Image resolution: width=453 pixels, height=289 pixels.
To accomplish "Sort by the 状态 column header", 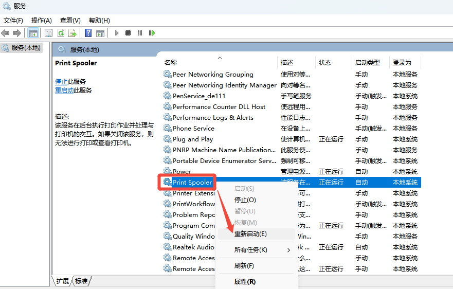I will pyautogui.click(x=334, y=62).
